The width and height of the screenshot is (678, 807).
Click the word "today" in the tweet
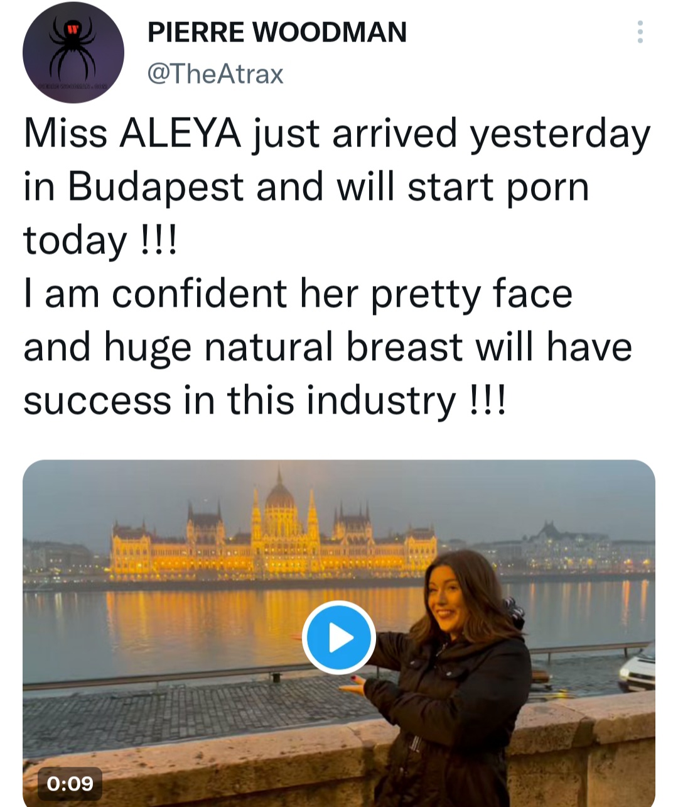pos(75,240)
